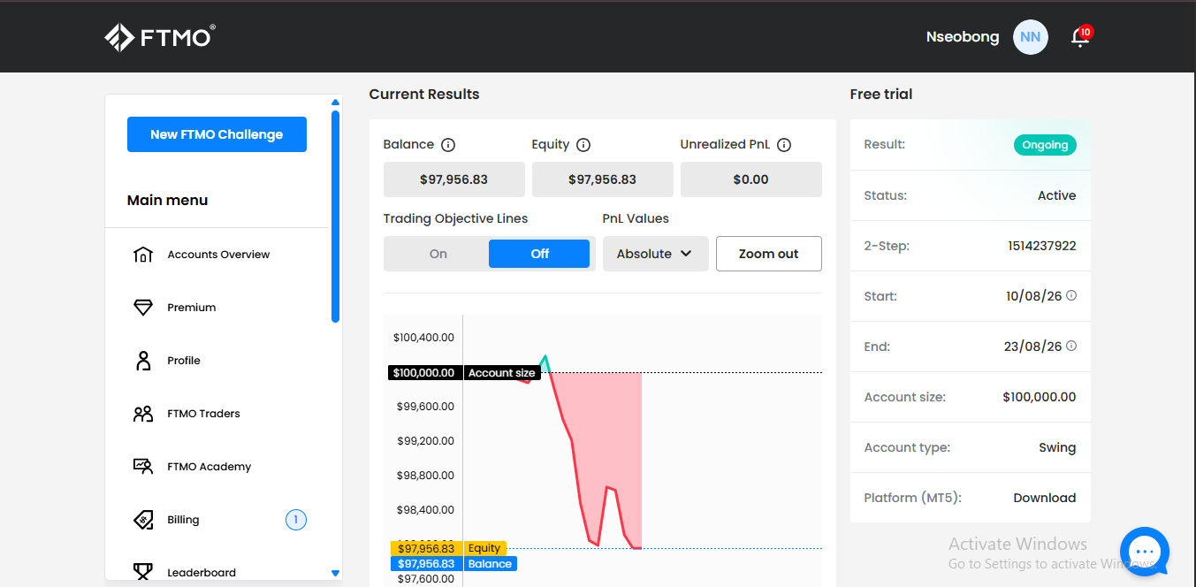Click the Status value Active
The width and height of the screenshot is (1196, 587).
[x=1057, y=195]
